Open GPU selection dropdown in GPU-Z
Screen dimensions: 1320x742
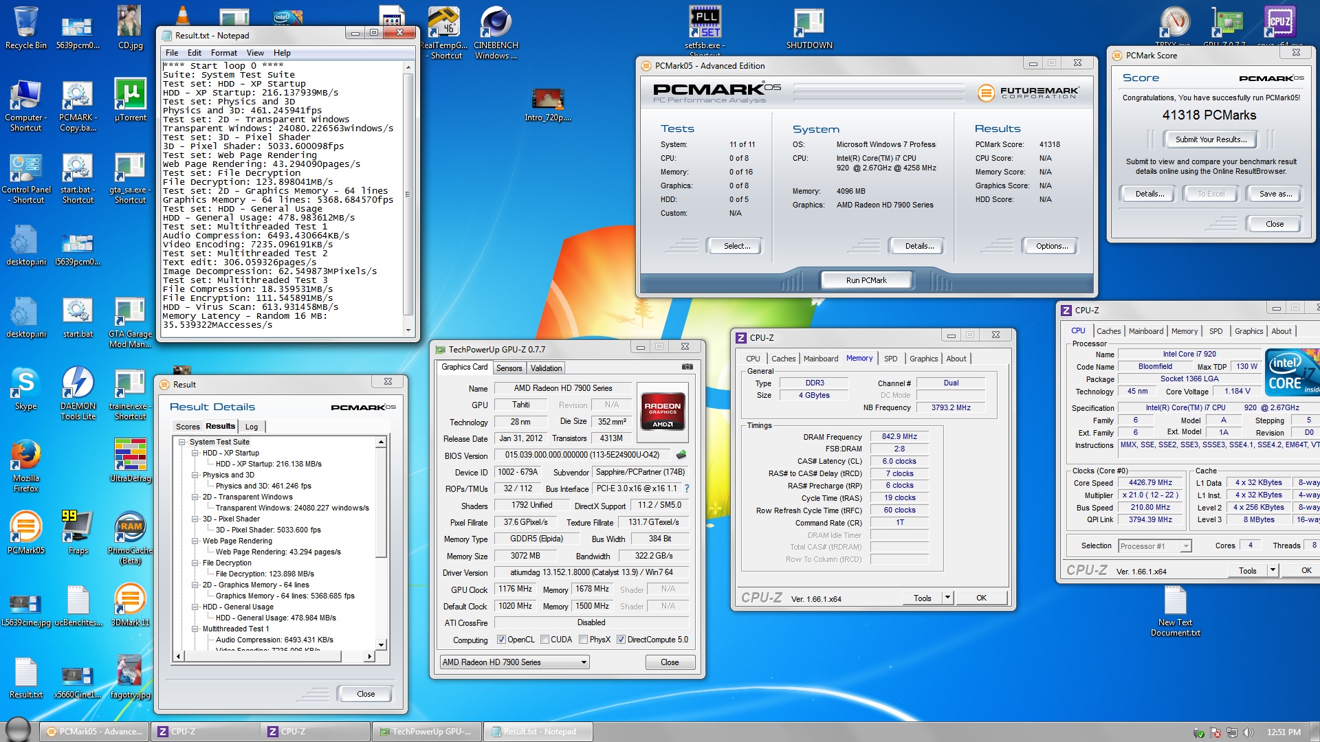tap(514, 662)
